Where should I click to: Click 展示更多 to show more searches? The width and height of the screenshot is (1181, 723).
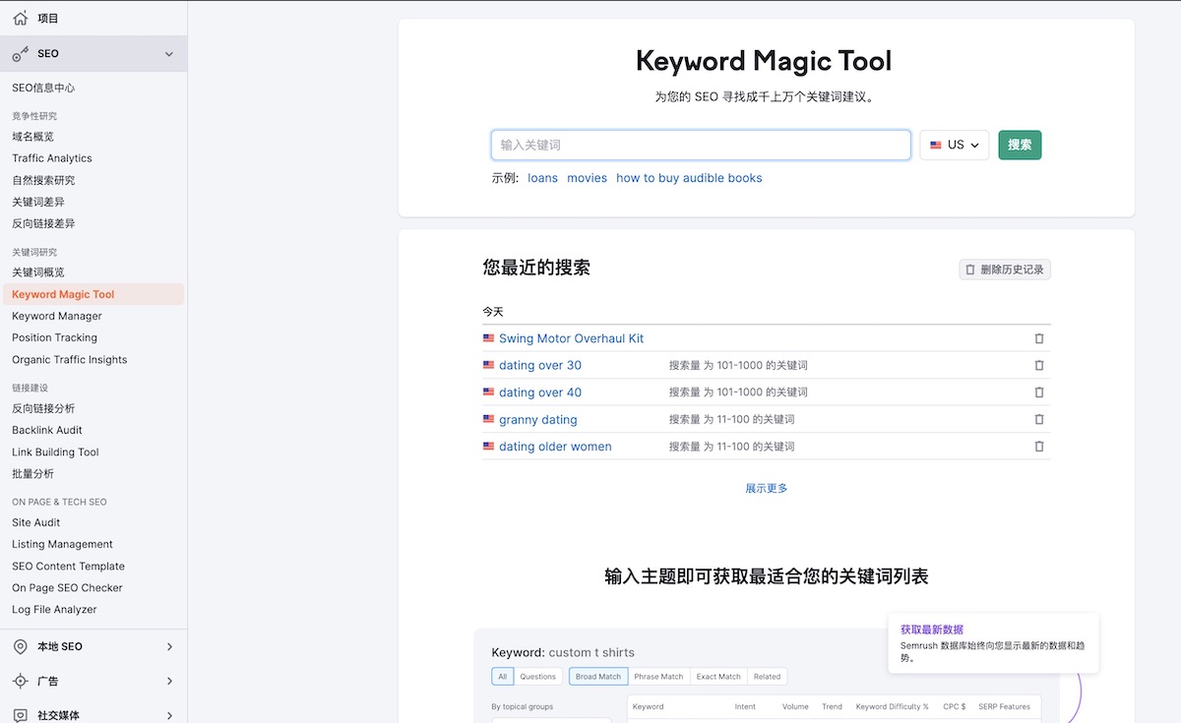coord(767,488)
